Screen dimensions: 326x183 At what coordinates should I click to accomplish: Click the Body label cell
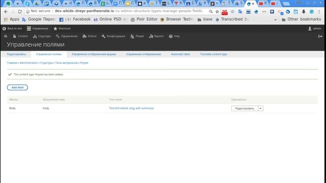tap(12, 108)
